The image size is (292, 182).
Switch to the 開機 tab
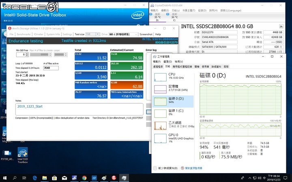(197, 66)
